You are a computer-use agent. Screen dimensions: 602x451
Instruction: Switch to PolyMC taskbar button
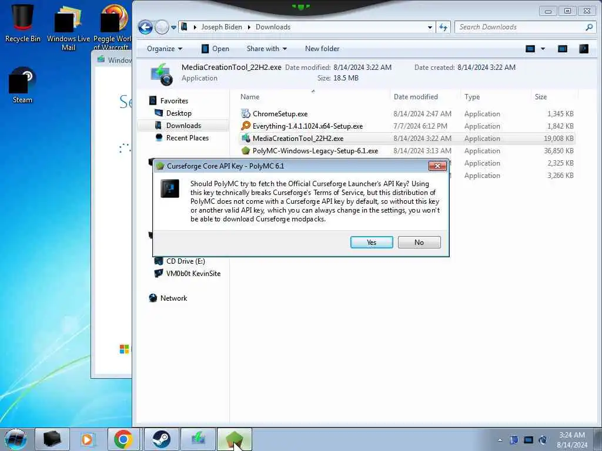[x=235, y=439]
